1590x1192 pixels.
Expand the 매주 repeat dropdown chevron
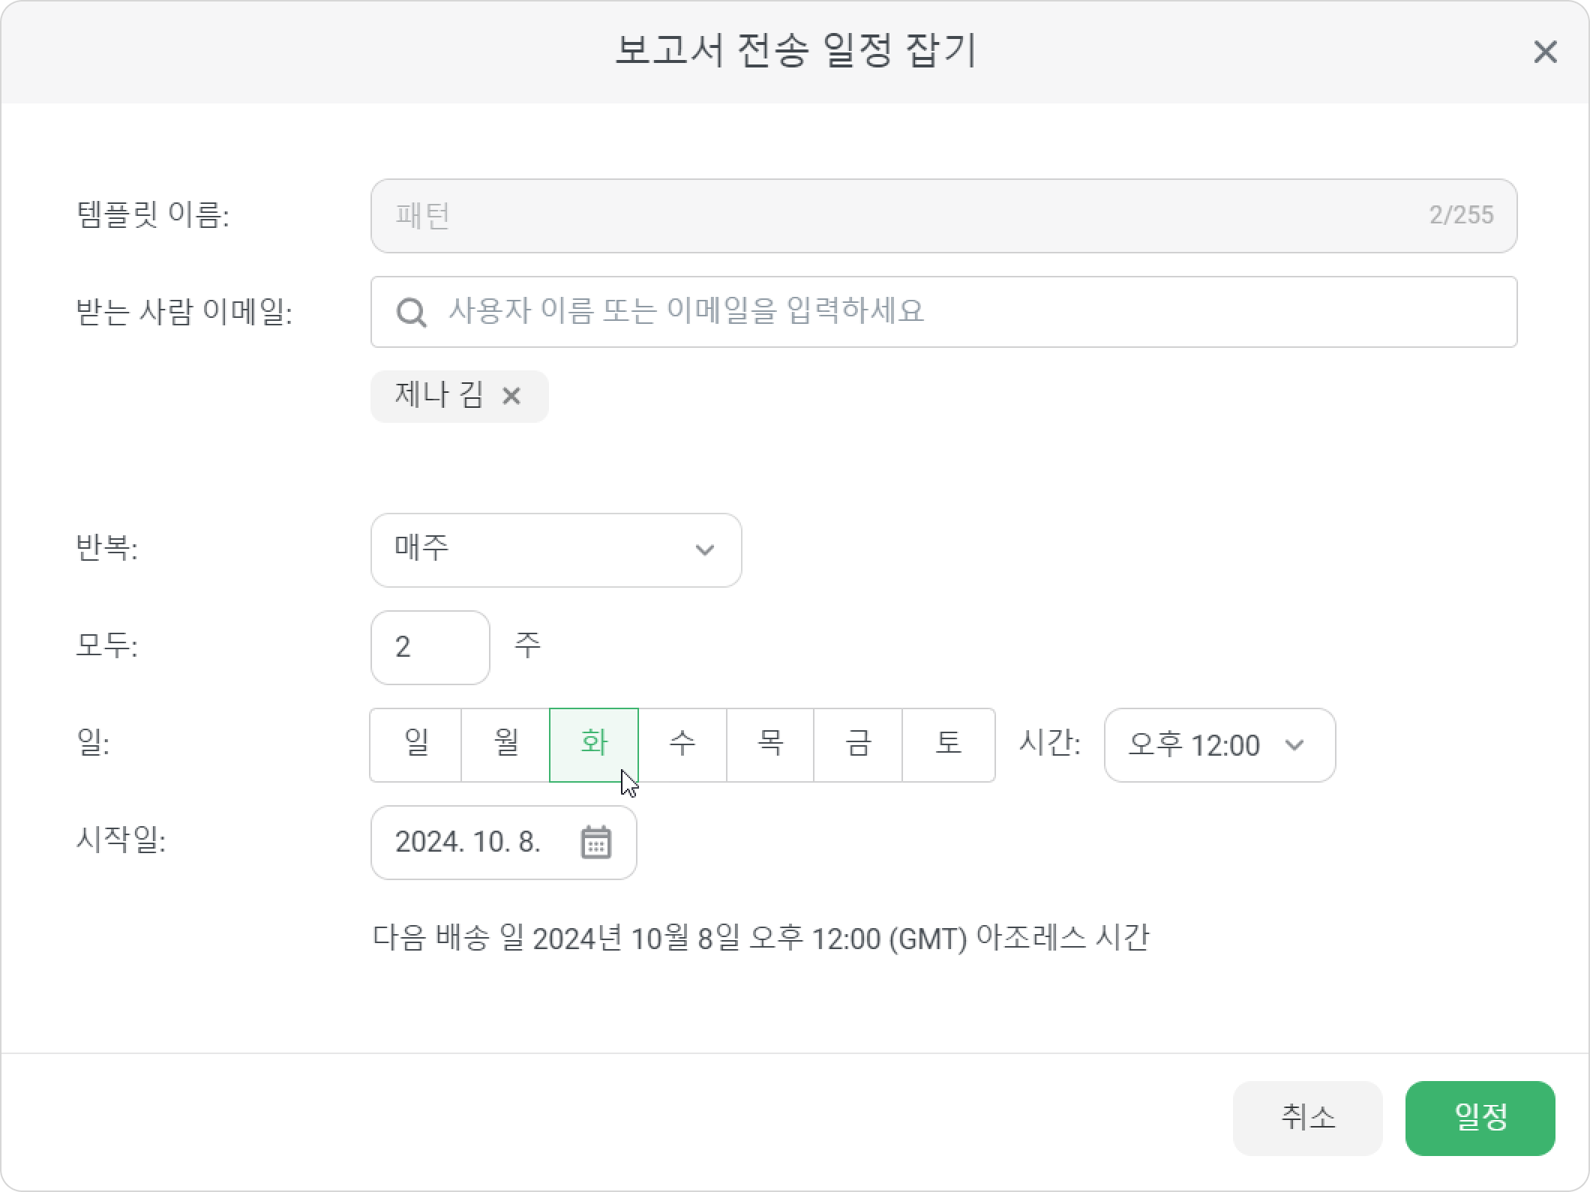[x=704, y=550]
